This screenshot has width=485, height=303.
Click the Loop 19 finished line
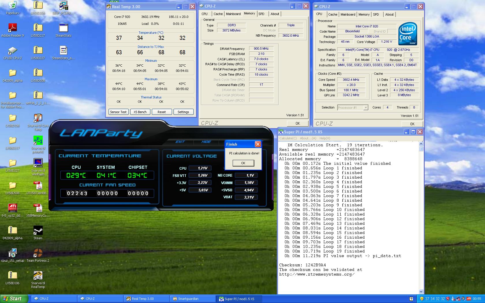click(x=324, y=251)
